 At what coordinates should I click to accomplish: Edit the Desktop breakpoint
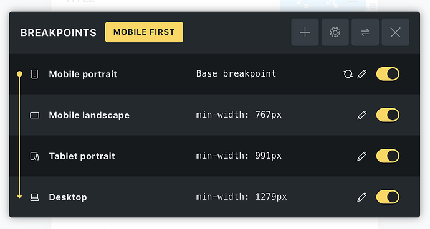coord(362,197)
